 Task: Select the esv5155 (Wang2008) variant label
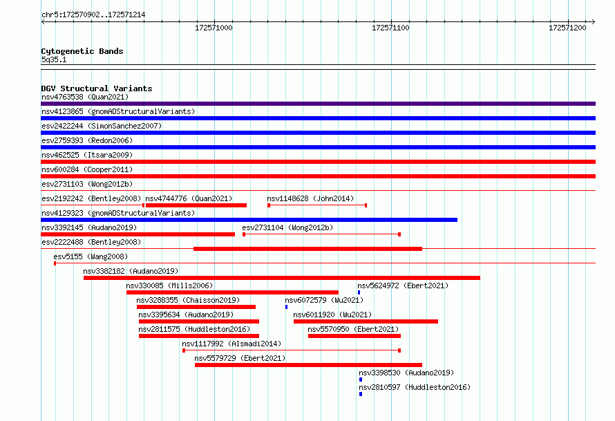(91, 256)
